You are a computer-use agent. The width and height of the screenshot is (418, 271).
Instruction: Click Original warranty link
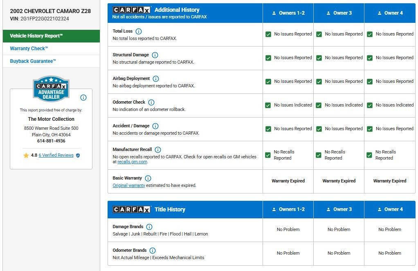(x=129, y=185)
